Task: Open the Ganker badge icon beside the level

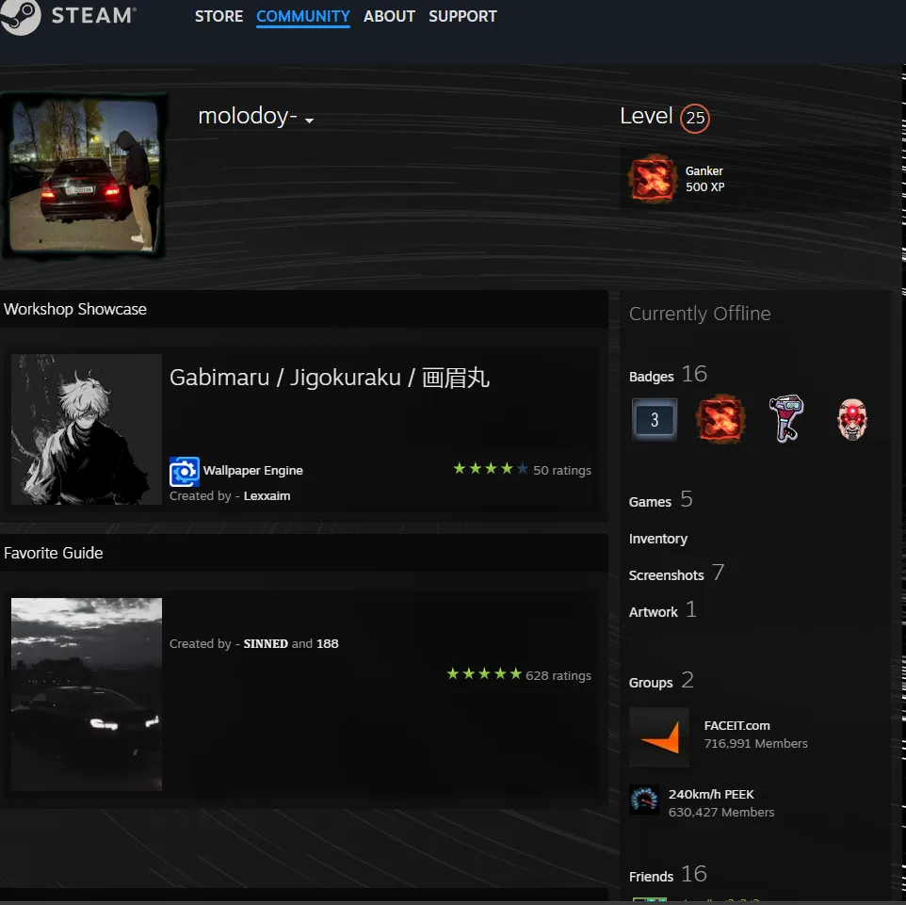Action: coord(653,179)
